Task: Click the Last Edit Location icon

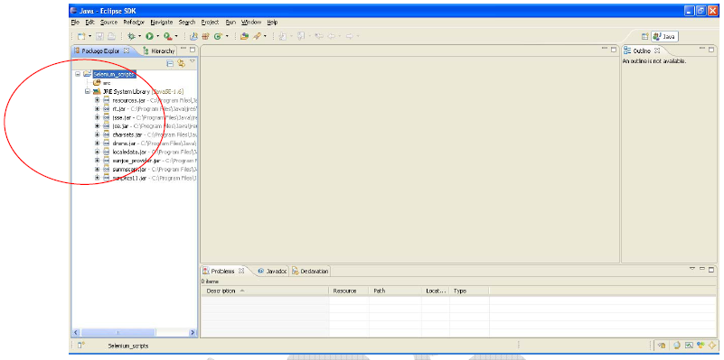Action: 320,36
